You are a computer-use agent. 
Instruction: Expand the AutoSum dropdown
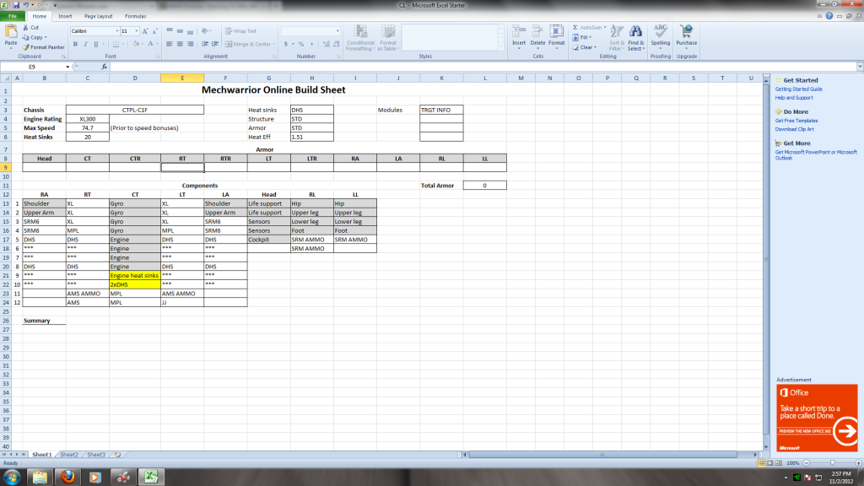click(605, 27)
